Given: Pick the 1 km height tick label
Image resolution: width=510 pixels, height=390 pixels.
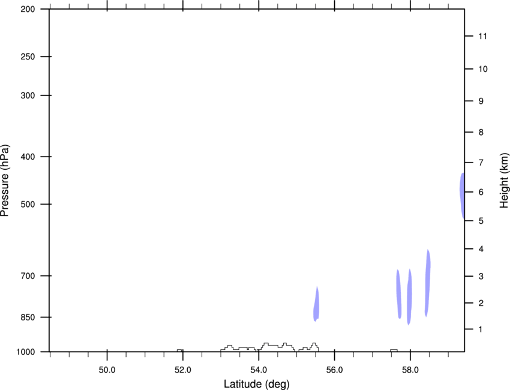Looking at the screenshot, I should pos(481,329).
